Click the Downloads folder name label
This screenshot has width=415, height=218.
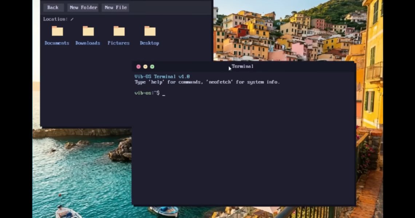point(88,43)
